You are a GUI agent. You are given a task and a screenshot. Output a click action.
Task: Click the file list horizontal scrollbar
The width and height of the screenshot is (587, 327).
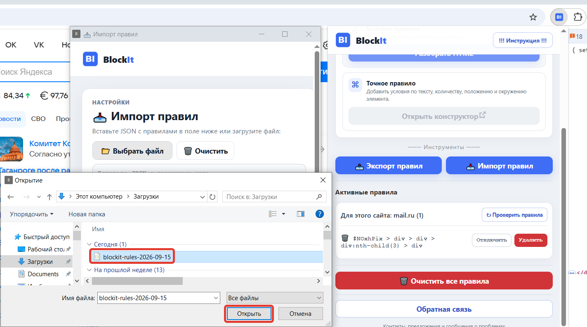(137, 281)
